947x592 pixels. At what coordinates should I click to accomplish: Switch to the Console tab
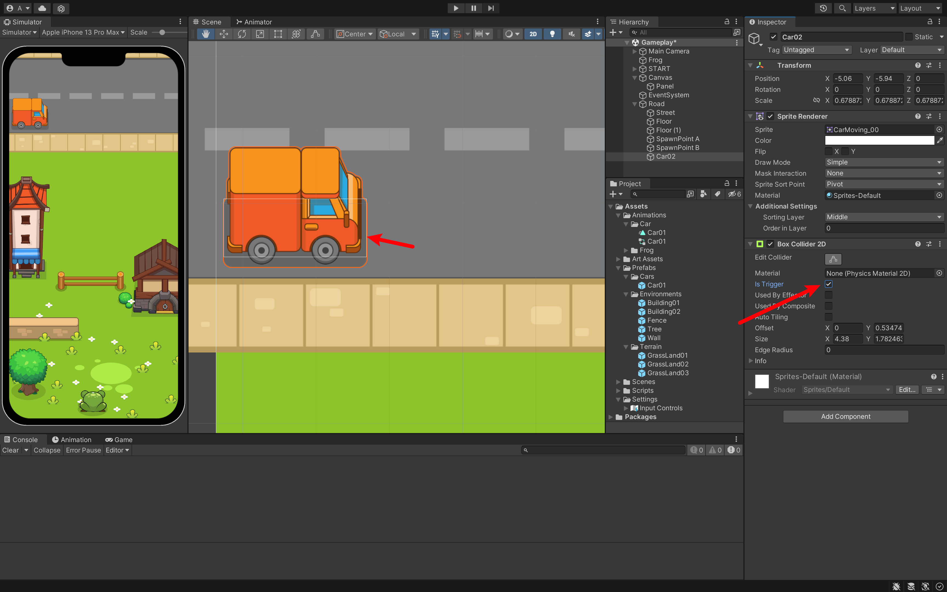(x=21, y=440)
